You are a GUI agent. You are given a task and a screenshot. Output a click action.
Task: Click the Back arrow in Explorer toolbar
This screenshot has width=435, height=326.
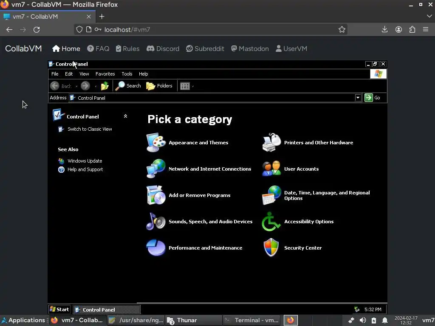(x=55, y=86)
